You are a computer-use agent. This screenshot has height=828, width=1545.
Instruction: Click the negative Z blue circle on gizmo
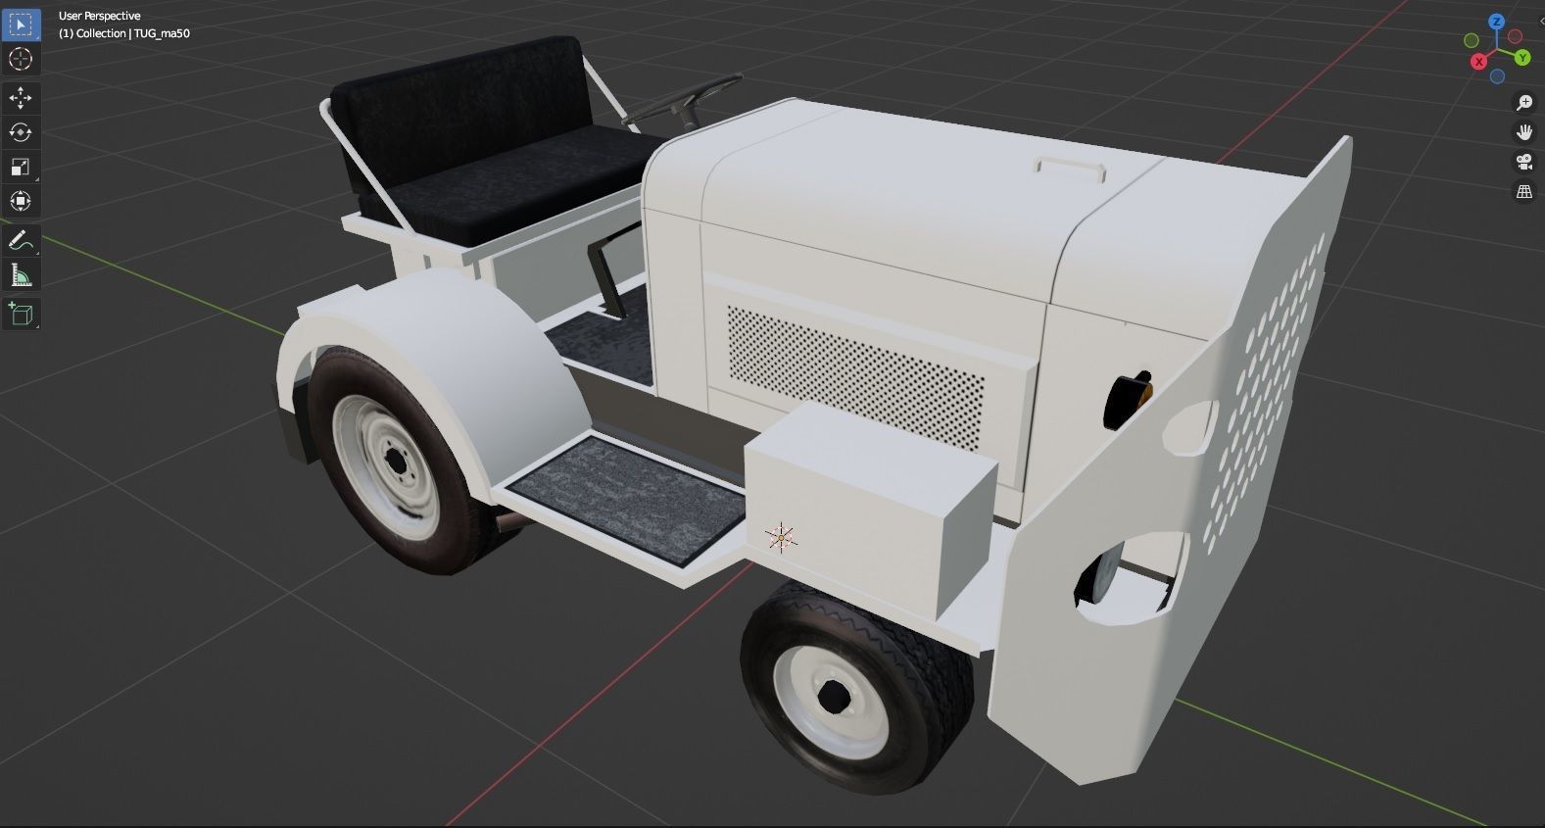pos(1497,76)
